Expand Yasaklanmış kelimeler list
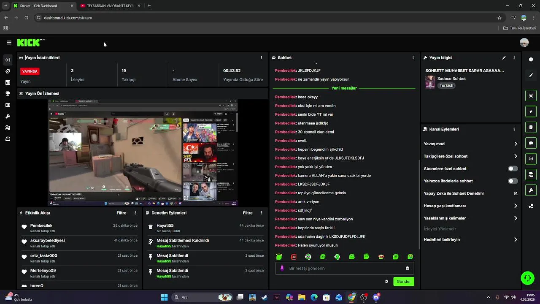Viewport: 540px width, 304px height. pyautogui.click(x=516, y=218)
